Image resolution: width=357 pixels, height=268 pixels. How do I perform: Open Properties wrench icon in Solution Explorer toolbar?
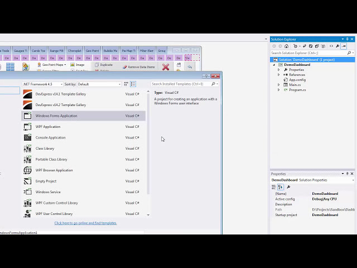[x=337, y=46]
